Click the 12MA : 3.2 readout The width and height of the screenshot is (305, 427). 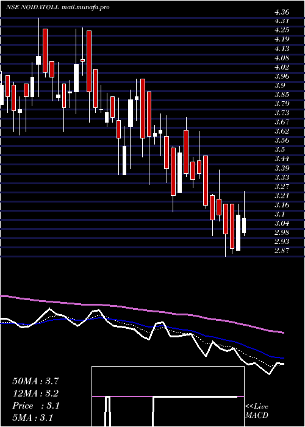pos(35,393)
